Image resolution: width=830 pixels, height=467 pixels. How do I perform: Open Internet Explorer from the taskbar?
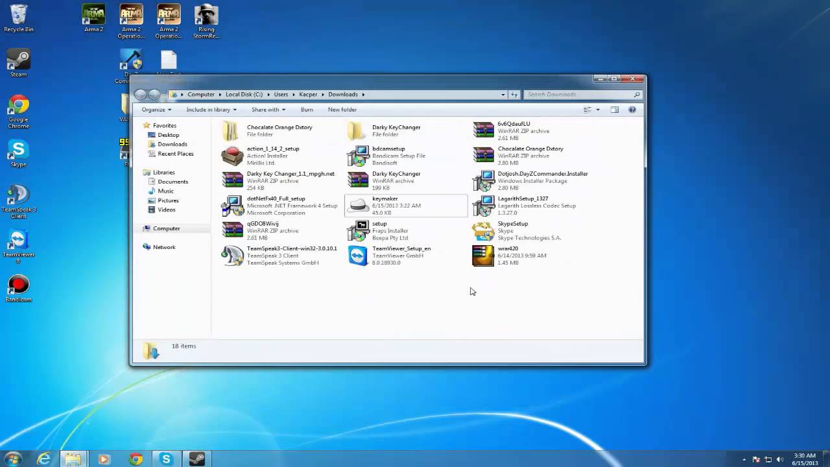[x=43, y=459]
